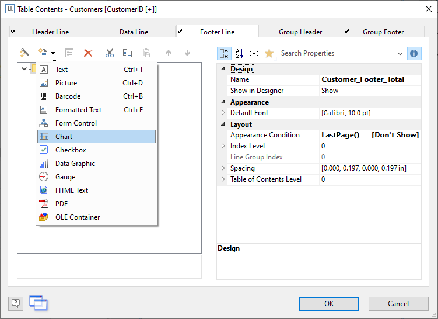
Task: Click the copy icon in toolbar
Action: pos(127,53)
